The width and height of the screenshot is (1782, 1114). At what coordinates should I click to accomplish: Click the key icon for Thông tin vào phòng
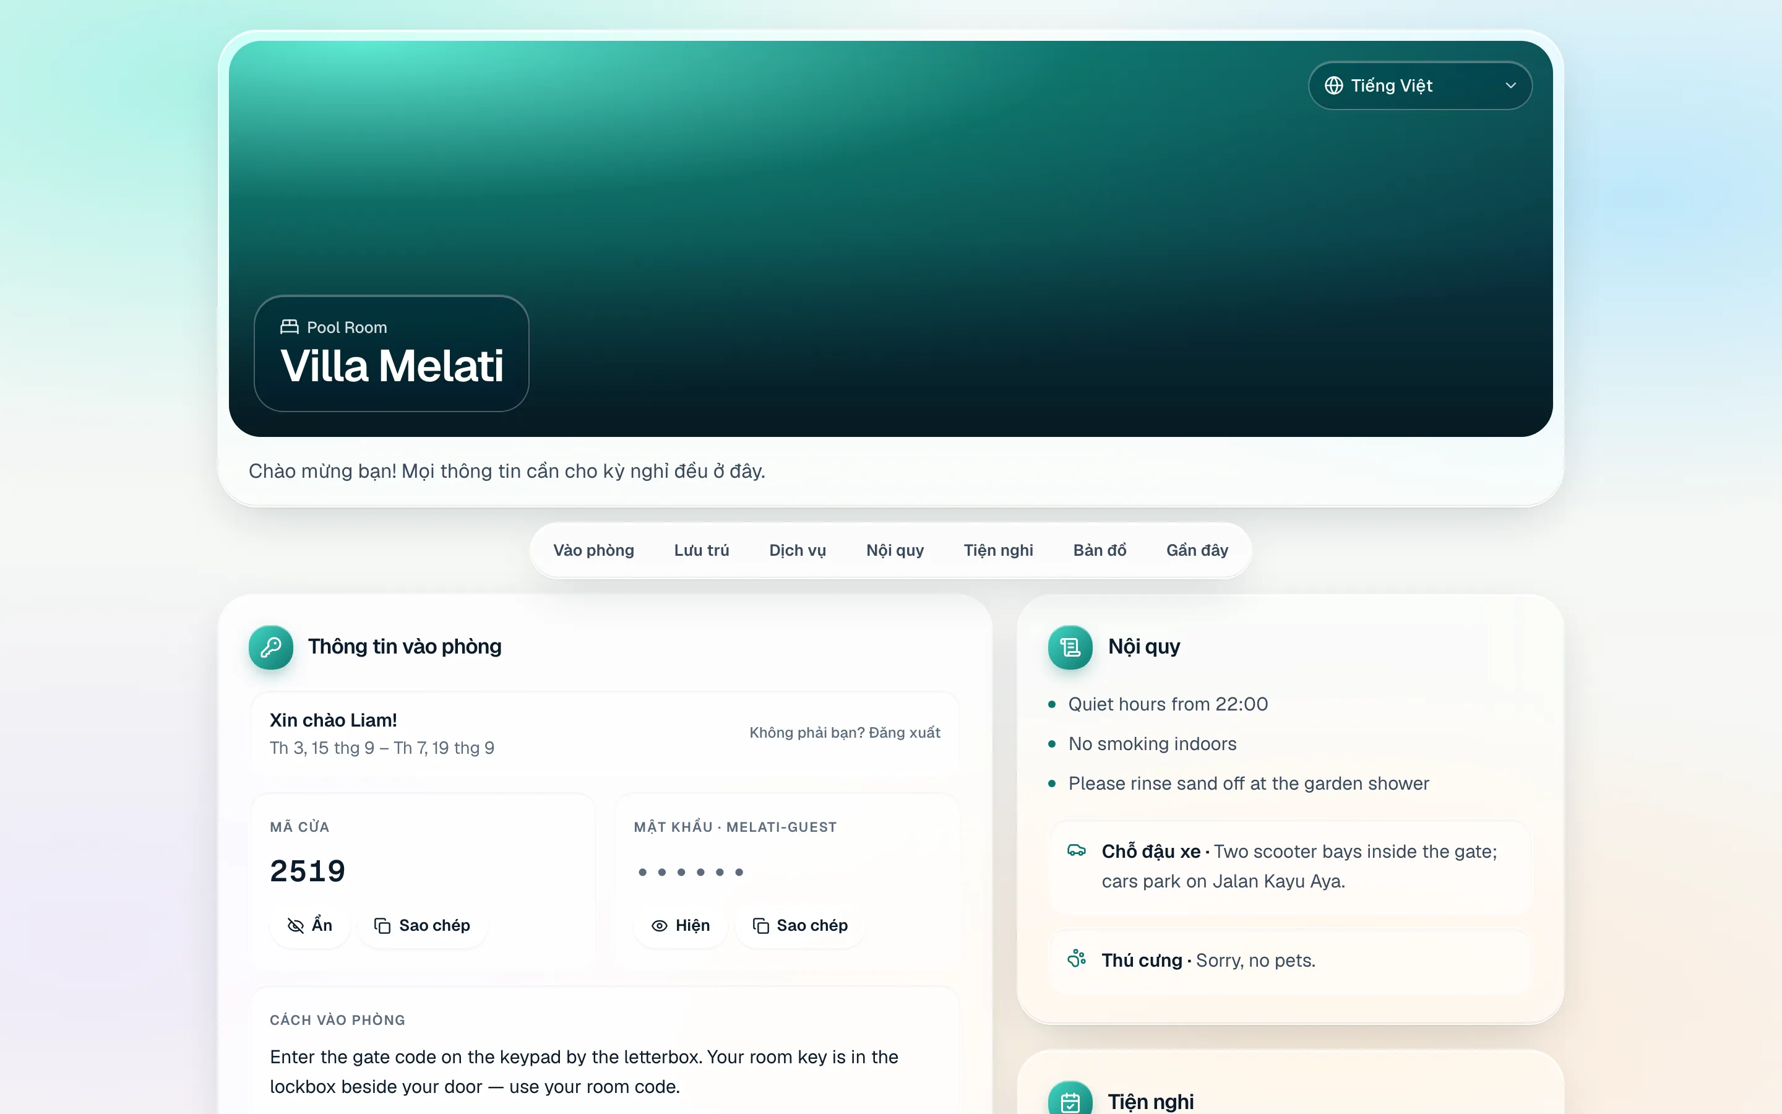click(x=271, y=647)
